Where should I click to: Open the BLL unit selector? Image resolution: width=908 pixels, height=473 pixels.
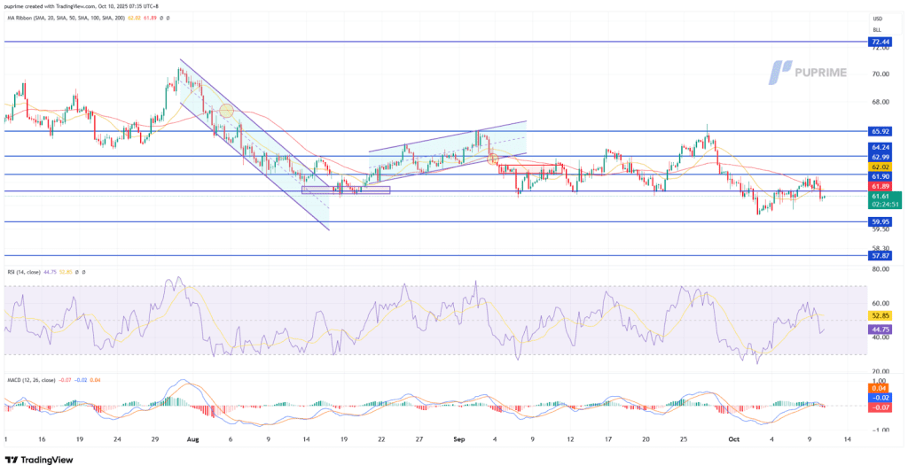click(x=877, y=29)
